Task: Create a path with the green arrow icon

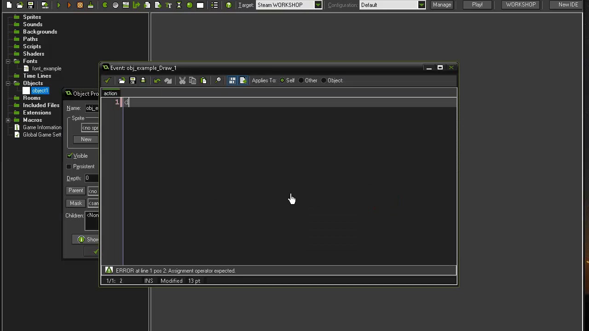Action: click(137, 5)
